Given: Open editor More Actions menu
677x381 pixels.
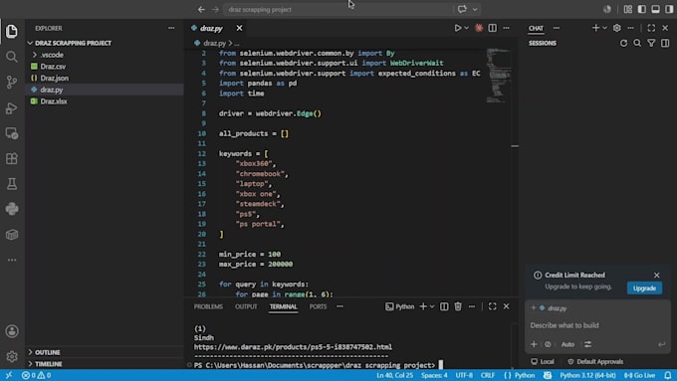Looking at the screenshot, I should tap(506, 28).
